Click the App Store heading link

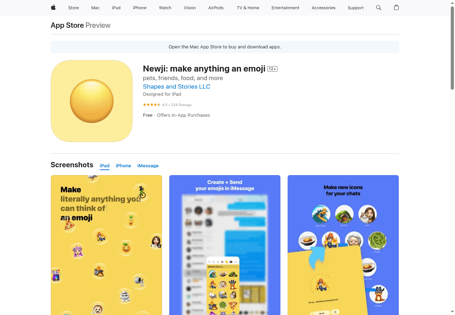coord(67,25)
